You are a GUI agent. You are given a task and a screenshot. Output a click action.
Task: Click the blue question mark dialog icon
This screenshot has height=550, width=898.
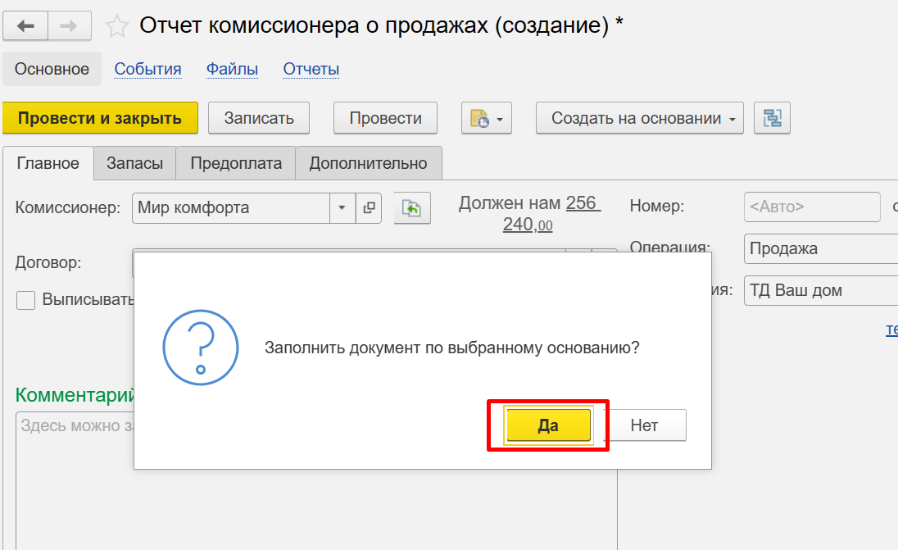(201, 348)
